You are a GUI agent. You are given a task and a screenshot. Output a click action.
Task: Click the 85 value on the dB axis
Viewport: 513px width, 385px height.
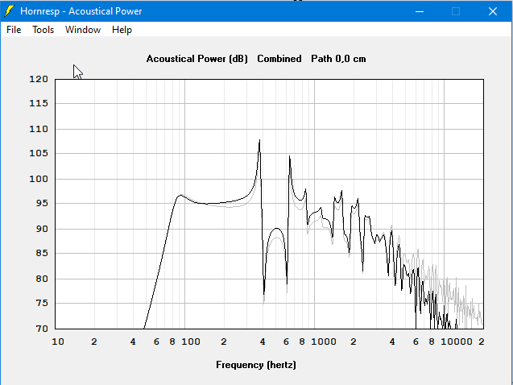point(42,253)
